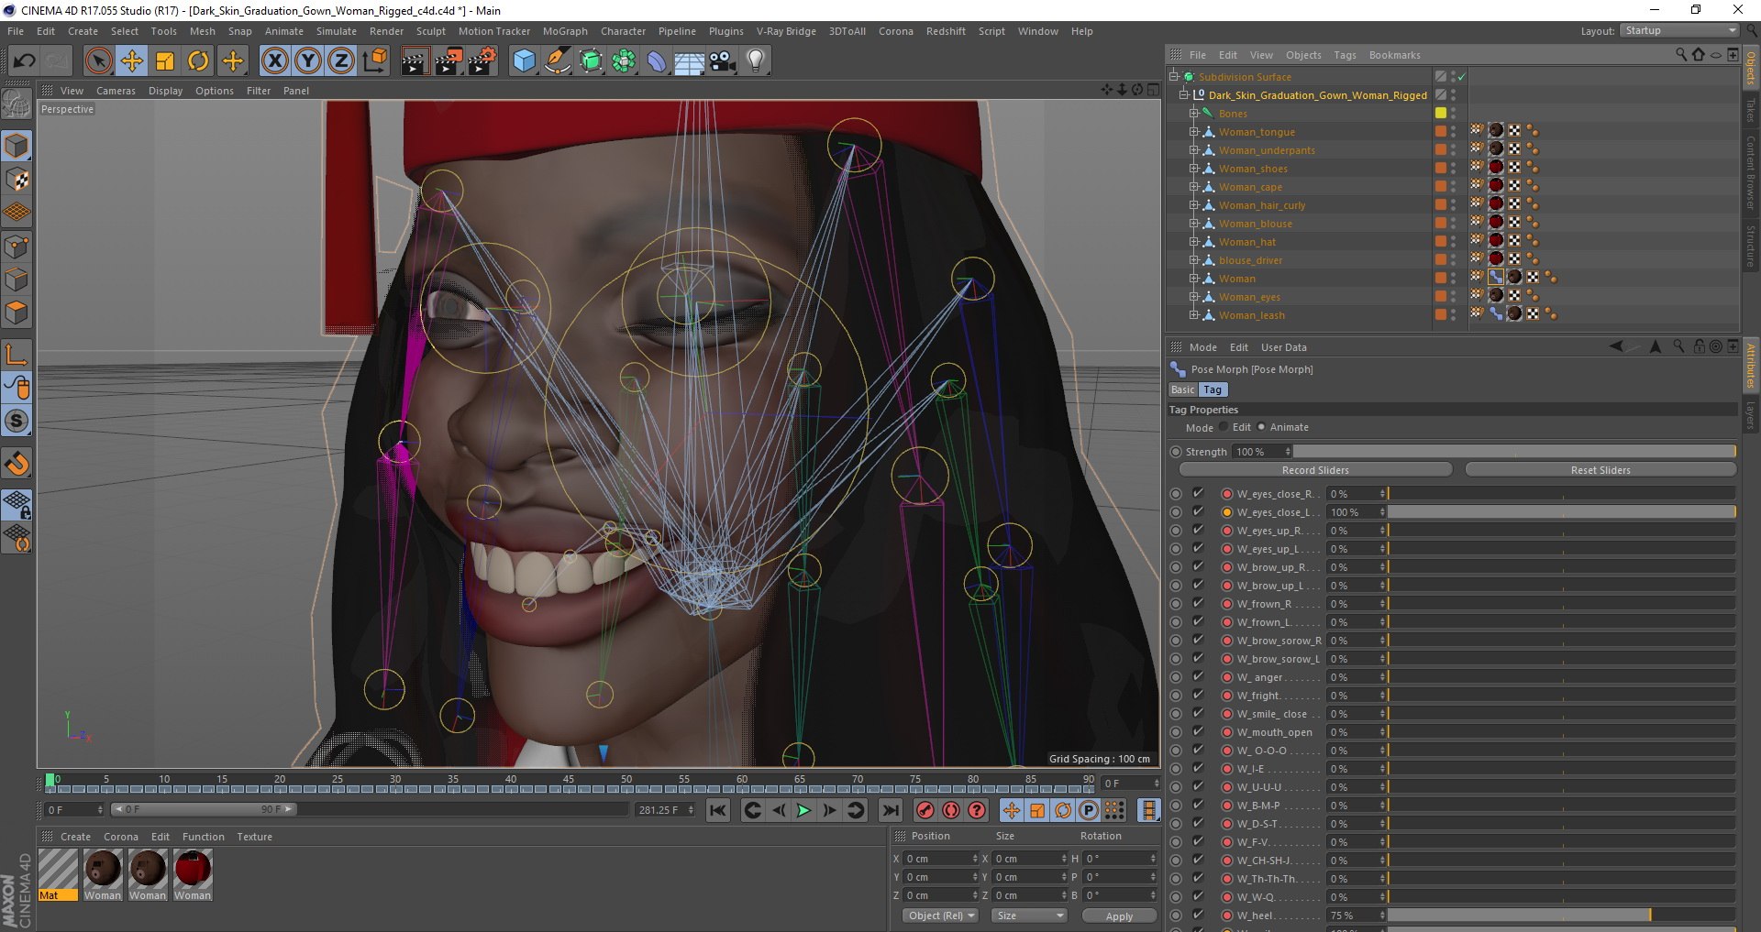1761x932 pixels.
Task: Open attributes User Data menu
Action: pyautogui.click(x=1283, y=347)
